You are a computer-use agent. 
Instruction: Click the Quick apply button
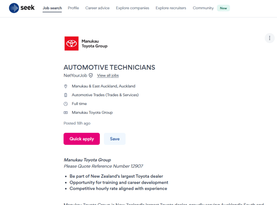tap(82, 139)
